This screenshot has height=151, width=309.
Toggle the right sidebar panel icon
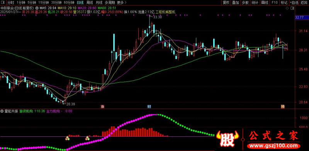coord(292,8)
